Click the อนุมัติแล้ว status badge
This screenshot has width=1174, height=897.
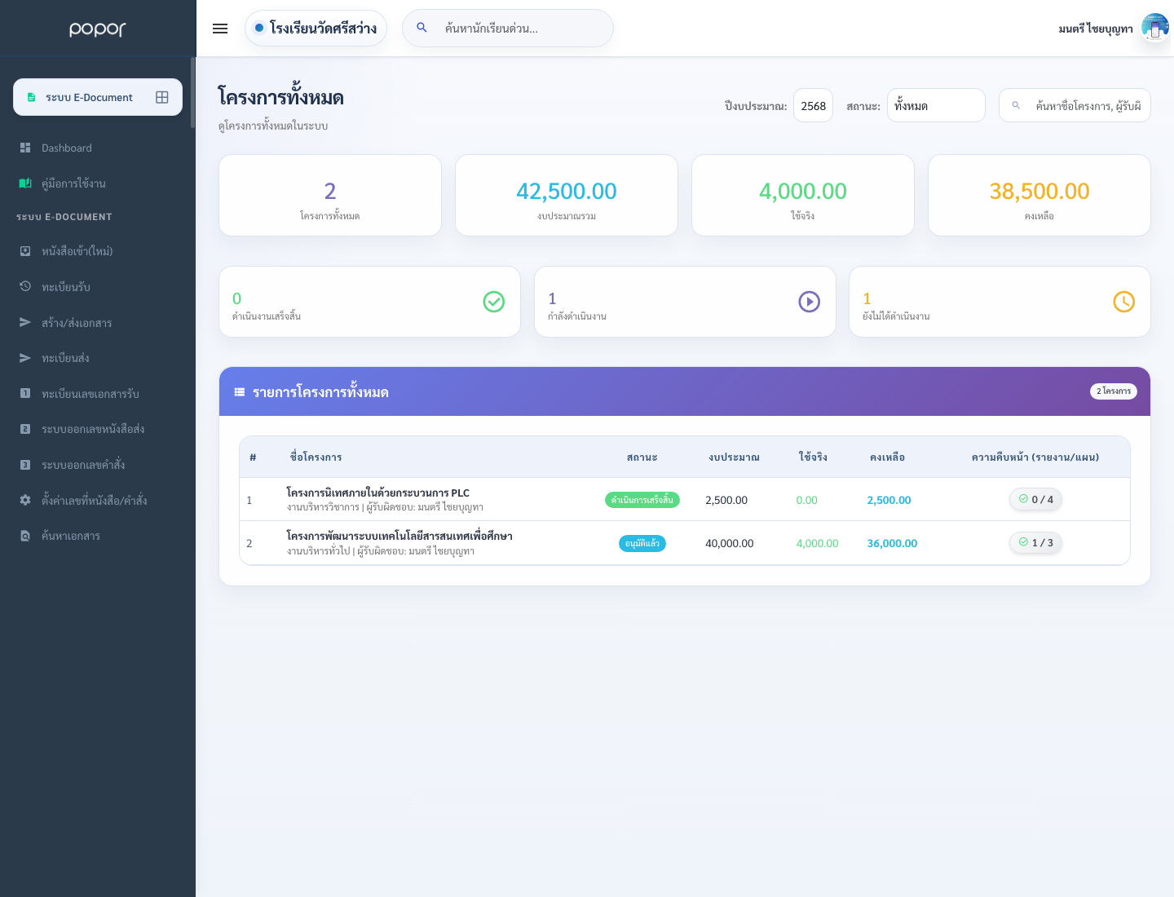pos(642,543)
